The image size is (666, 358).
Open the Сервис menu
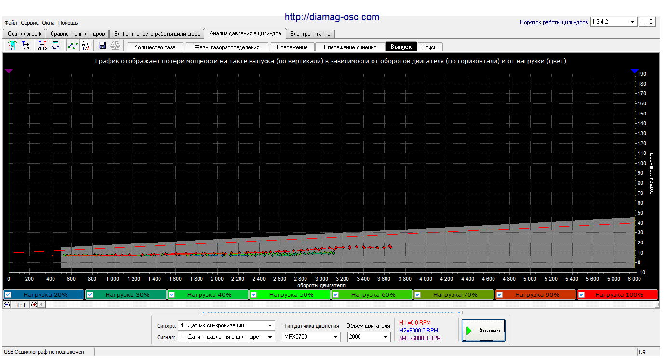pyautogui.click(x=30, y=23)
